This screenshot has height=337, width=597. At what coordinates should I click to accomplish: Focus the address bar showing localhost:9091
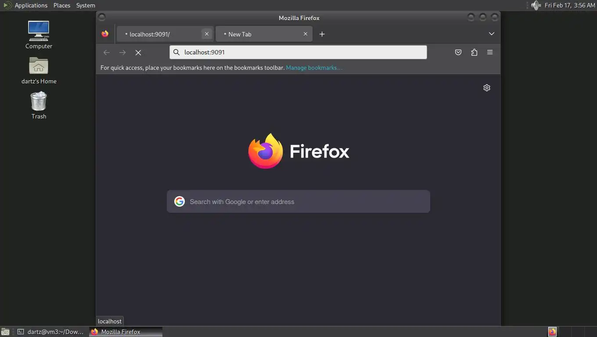[x=298, y=52]
